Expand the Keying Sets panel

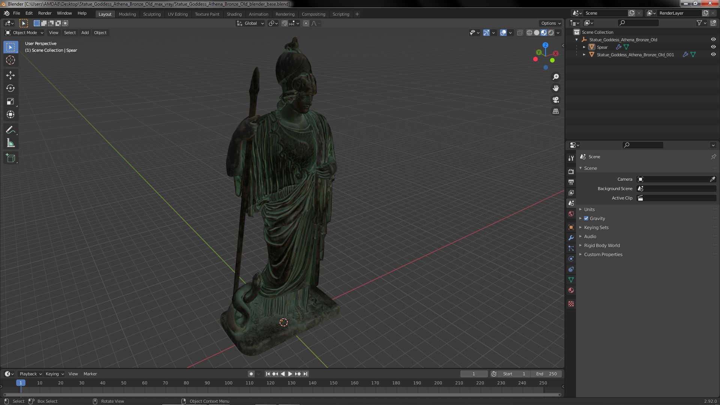pyautogui.click(x=596, y=227)
